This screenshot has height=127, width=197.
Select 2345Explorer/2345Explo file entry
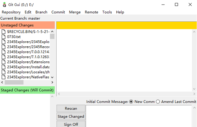[28, 42]
